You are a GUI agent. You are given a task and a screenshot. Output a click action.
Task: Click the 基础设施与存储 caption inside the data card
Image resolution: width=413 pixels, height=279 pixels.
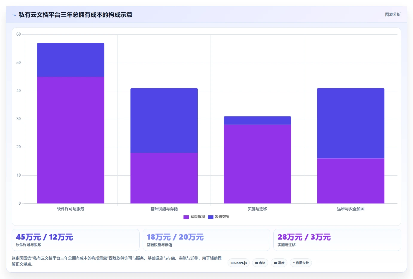point(159,245)
